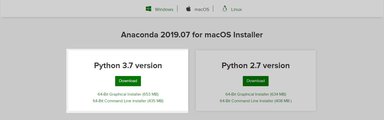Click the Linux penguin icon
Viewport: 384px width, 120px height.
coord(225,9)
